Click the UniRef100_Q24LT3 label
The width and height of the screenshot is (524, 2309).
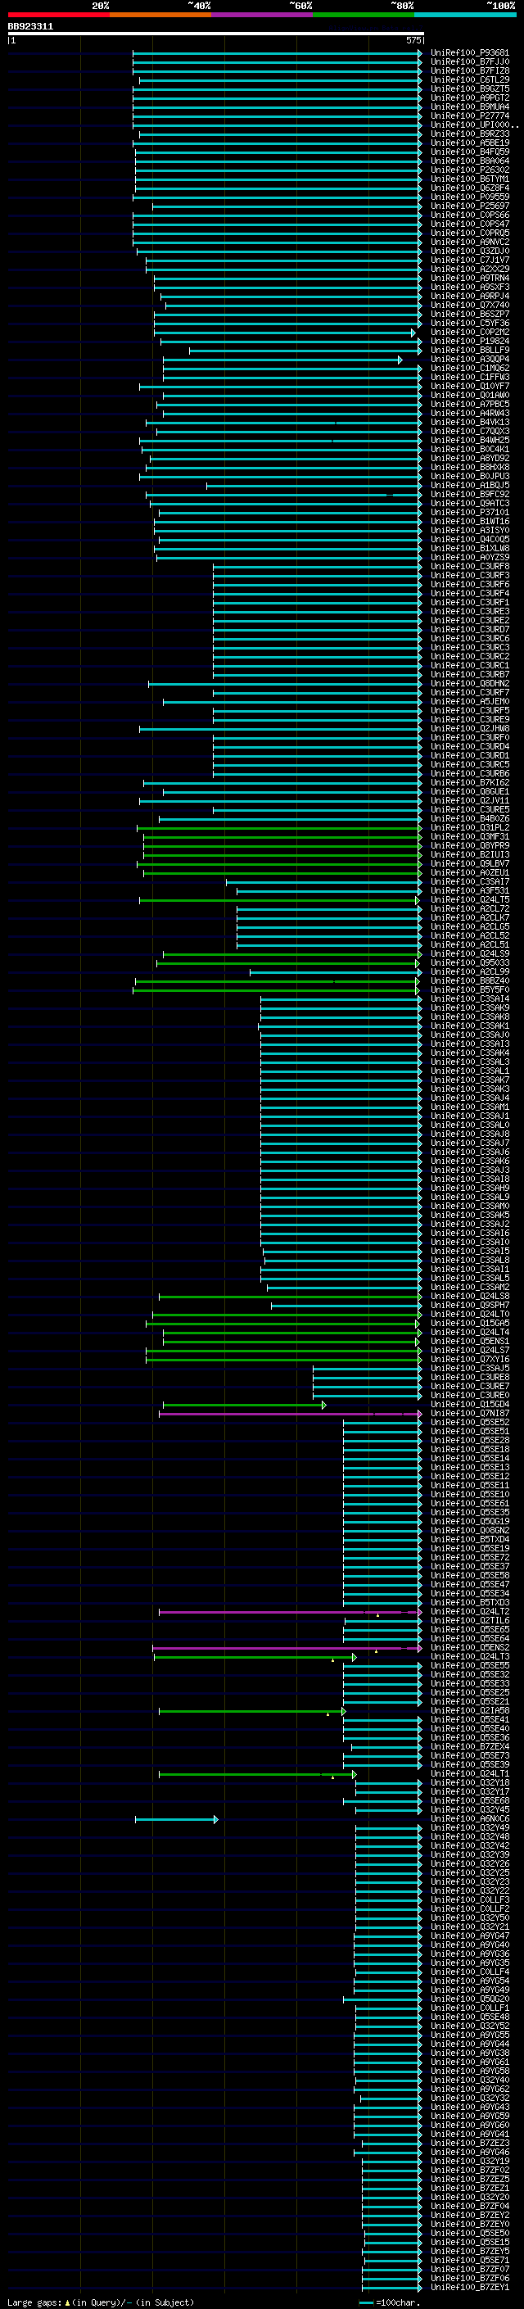click(x=470, y=1657)
